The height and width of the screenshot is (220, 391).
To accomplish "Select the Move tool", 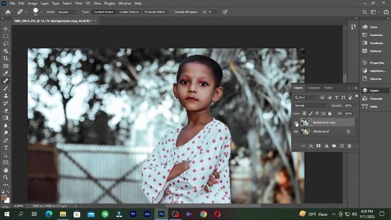I will (x=5, y=29).
